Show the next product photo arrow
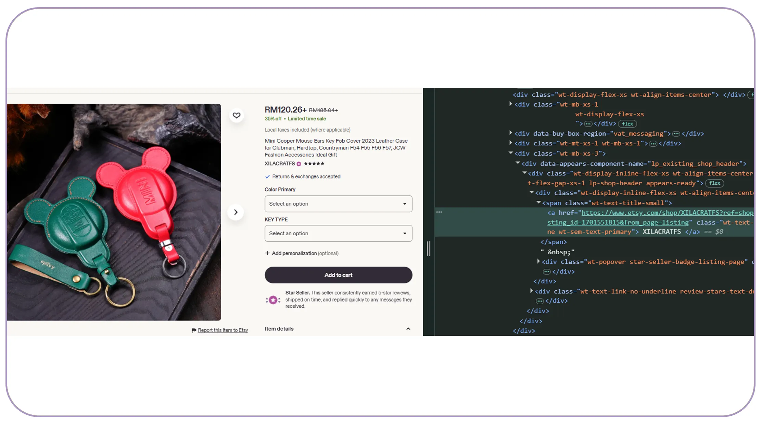This screenshot has height=424, width=761. (236, 212)
